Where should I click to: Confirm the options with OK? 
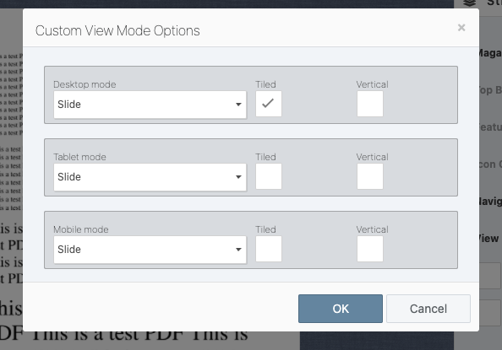341,309
